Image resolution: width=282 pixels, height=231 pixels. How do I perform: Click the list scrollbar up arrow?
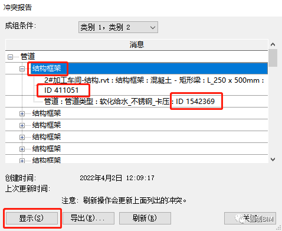coord(273,44)
